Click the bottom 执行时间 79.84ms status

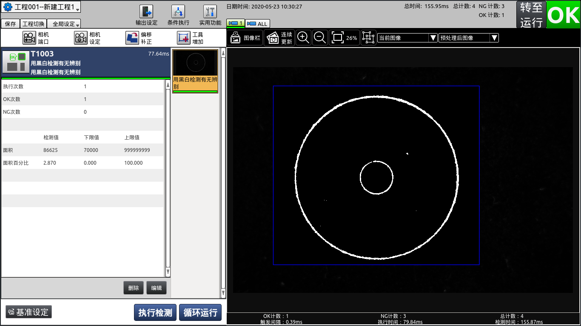(x=400, y=322)
